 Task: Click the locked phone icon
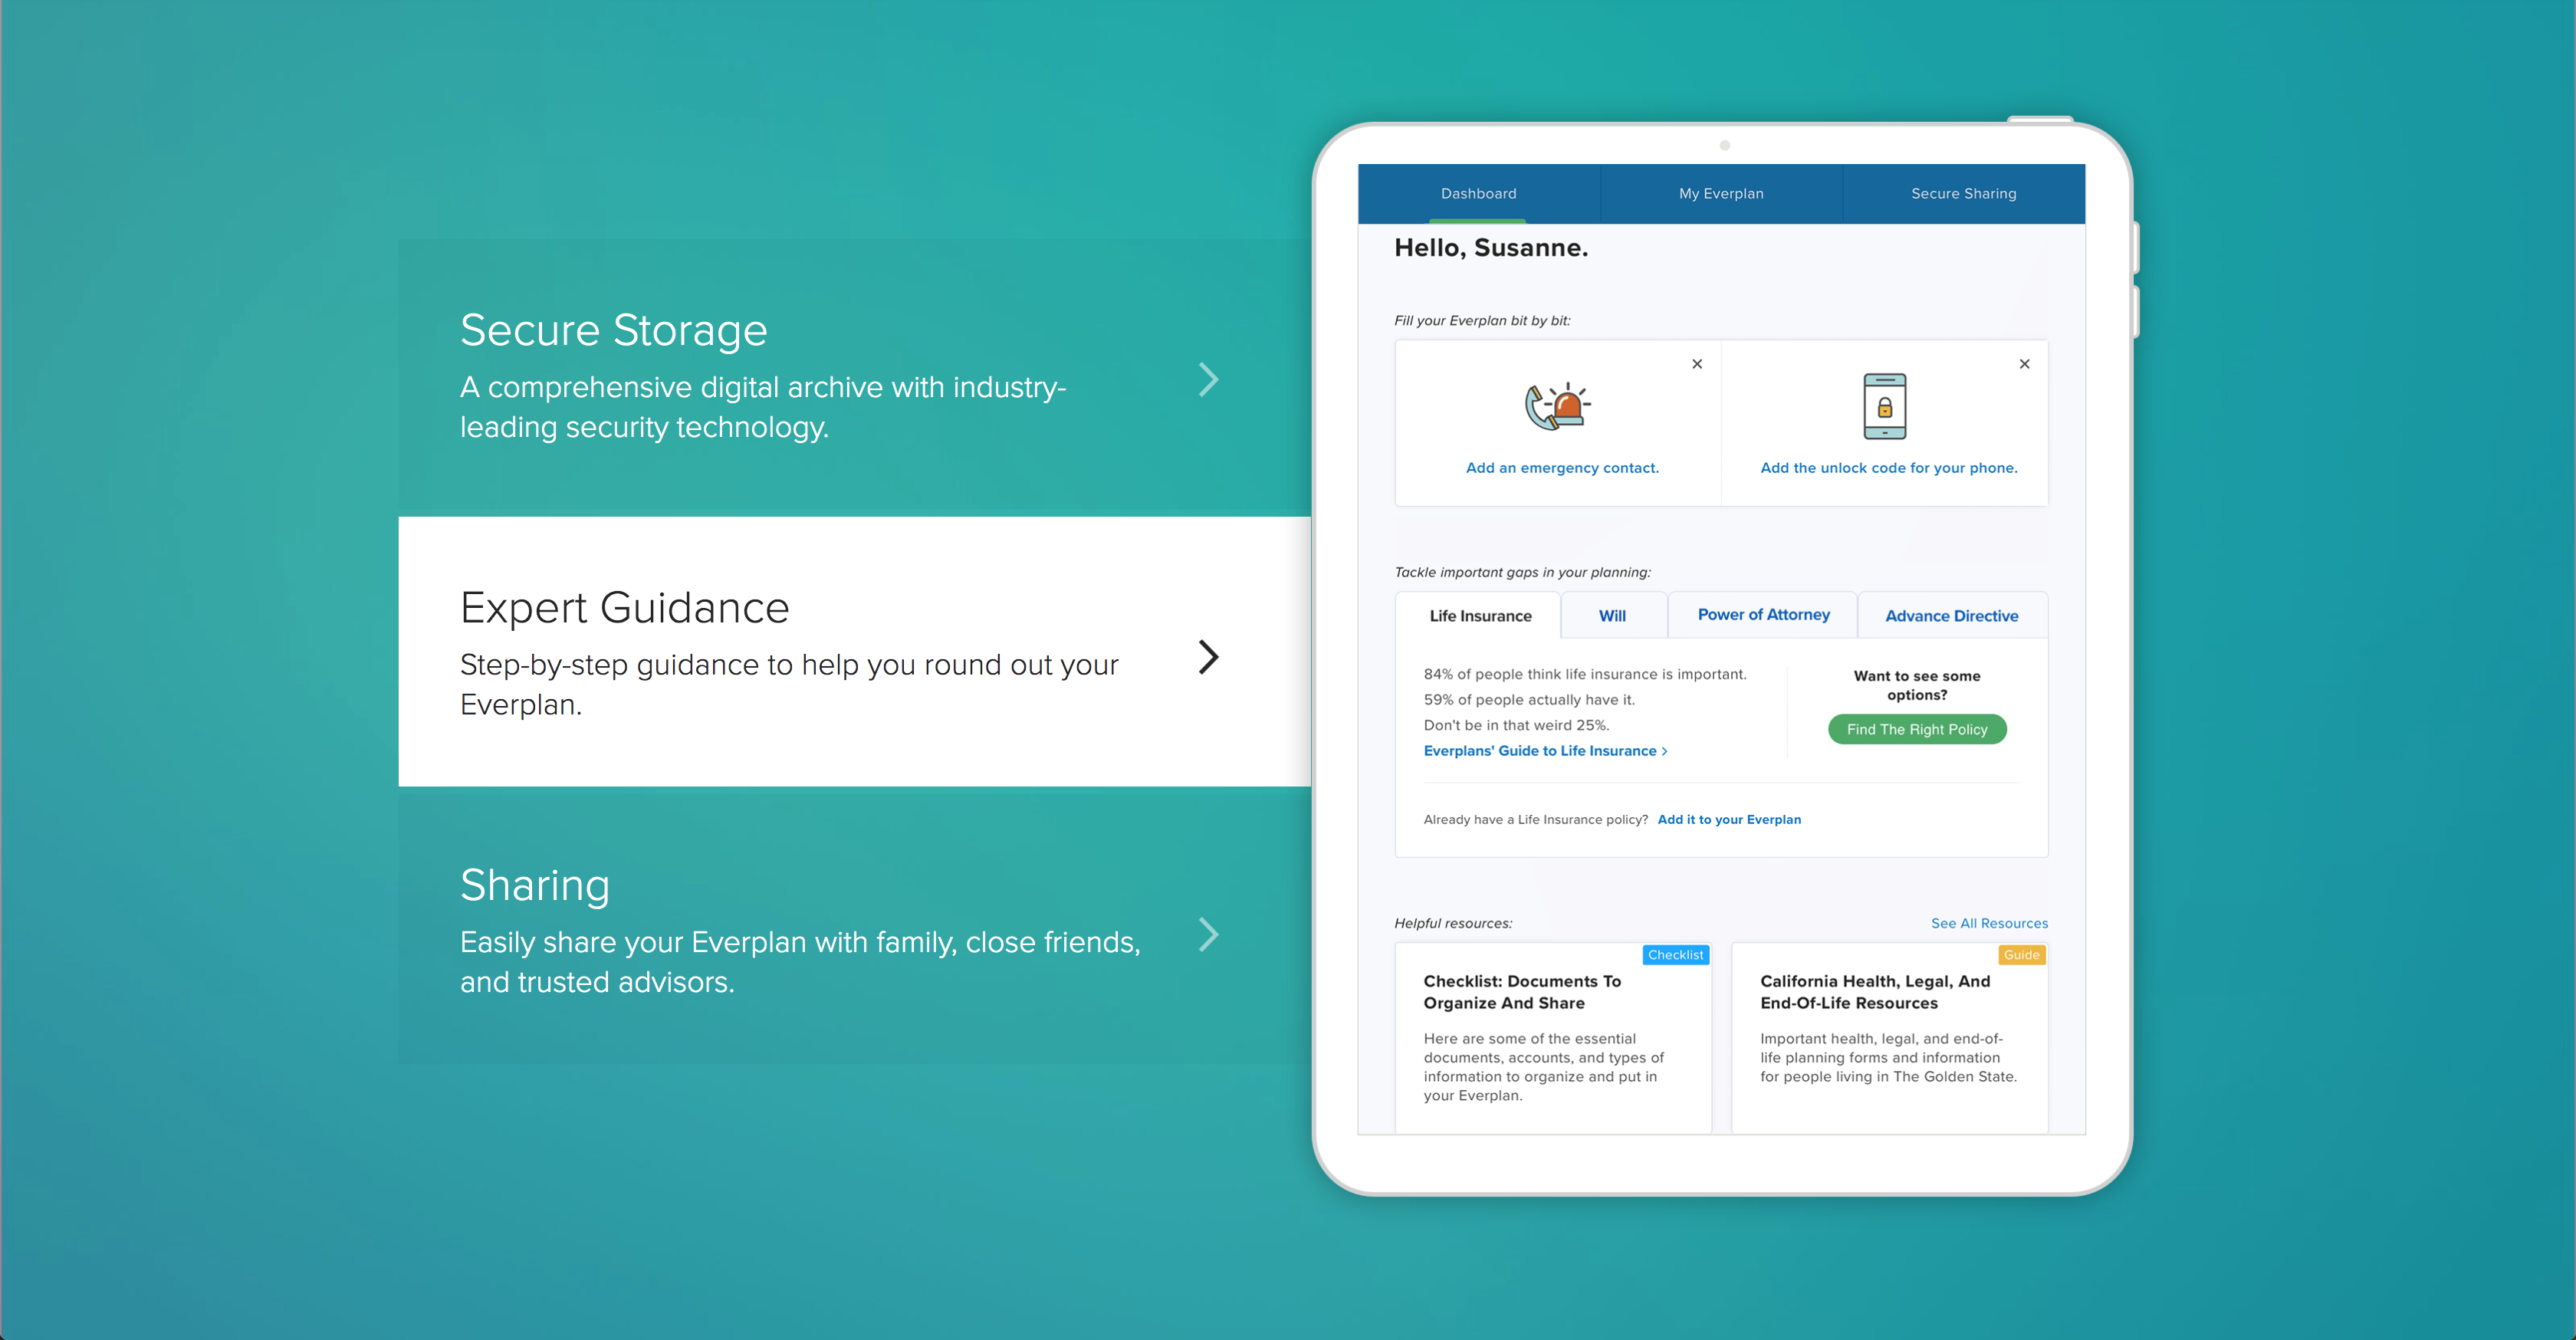click(1884, 406)
